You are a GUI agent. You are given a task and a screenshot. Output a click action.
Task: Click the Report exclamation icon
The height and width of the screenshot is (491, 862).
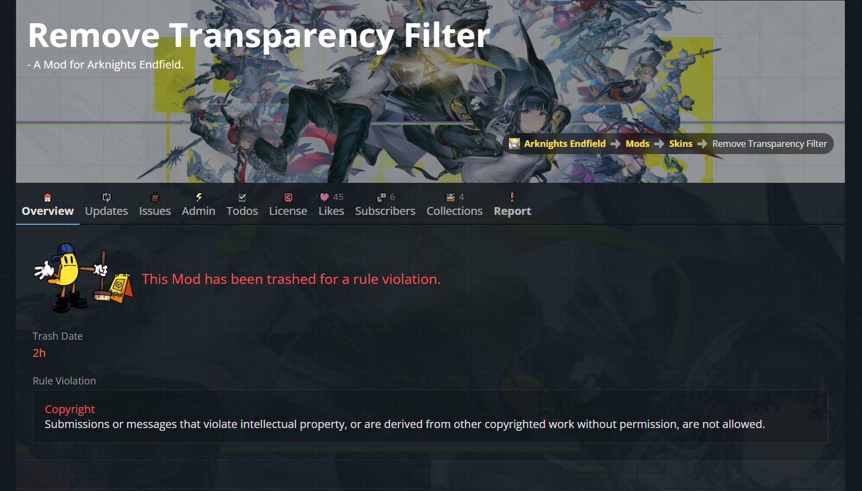click(x=512, y=197)
